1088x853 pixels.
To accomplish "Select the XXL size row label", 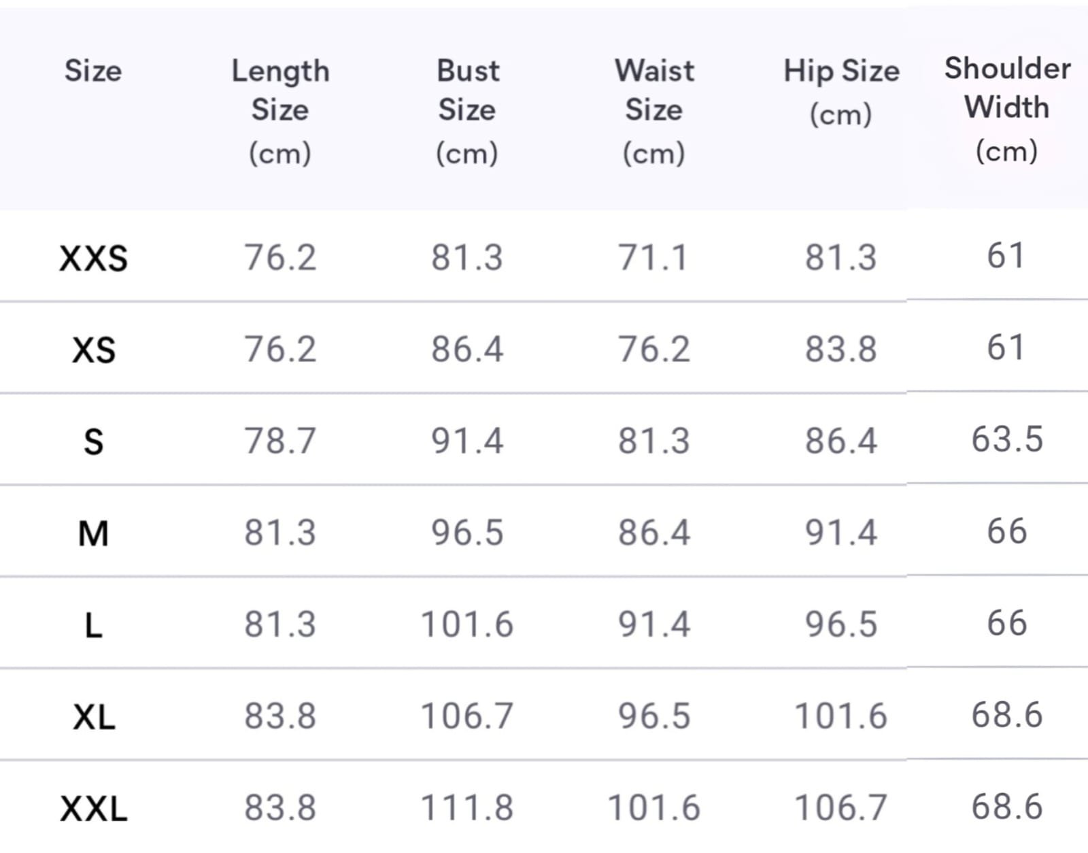I will (x=93, y=809).
